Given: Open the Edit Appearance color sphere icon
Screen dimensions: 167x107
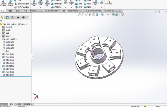Looking at the screenshot, I should 113,15.
